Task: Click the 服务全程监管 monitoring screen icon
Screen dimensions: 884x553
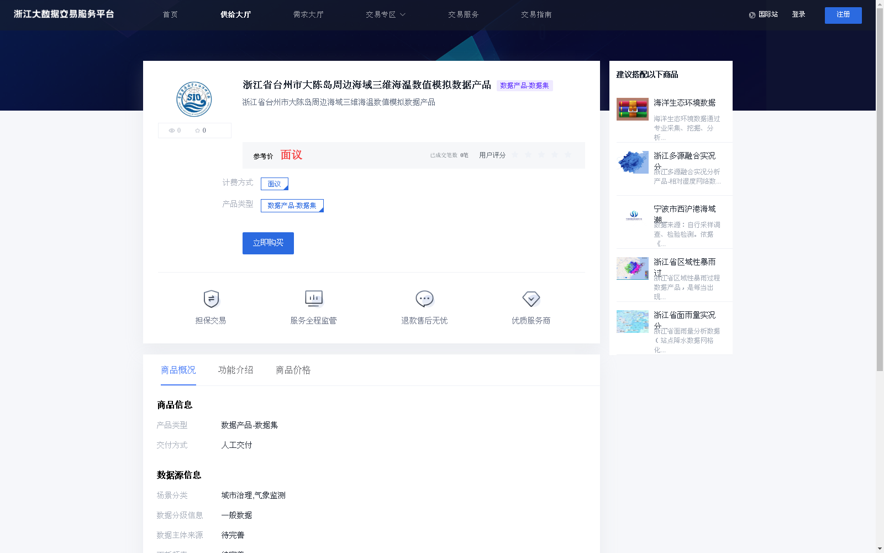Action: (x=313, y=299)
